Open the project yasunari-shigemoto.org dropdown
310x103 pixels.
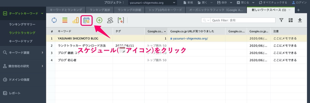point(152,3)
